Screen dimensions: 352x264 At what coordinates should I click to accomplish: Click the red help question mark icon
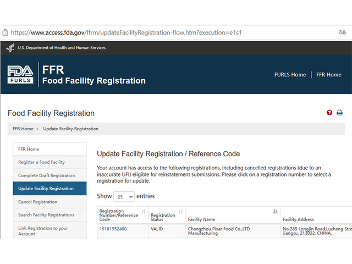329,113
